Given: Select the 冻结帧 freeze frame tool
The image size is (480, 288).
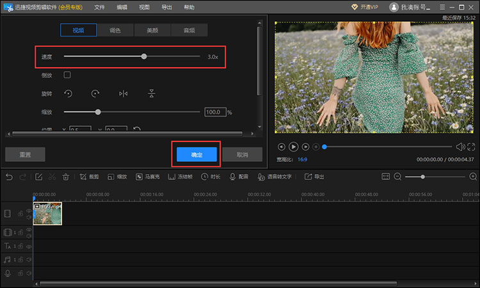Looking at the screenshot, I should click(180, 177).
